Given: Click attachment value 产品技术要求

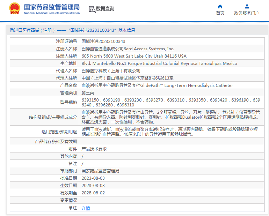Looking at the screenshot, I should click(x=94, y=149).
